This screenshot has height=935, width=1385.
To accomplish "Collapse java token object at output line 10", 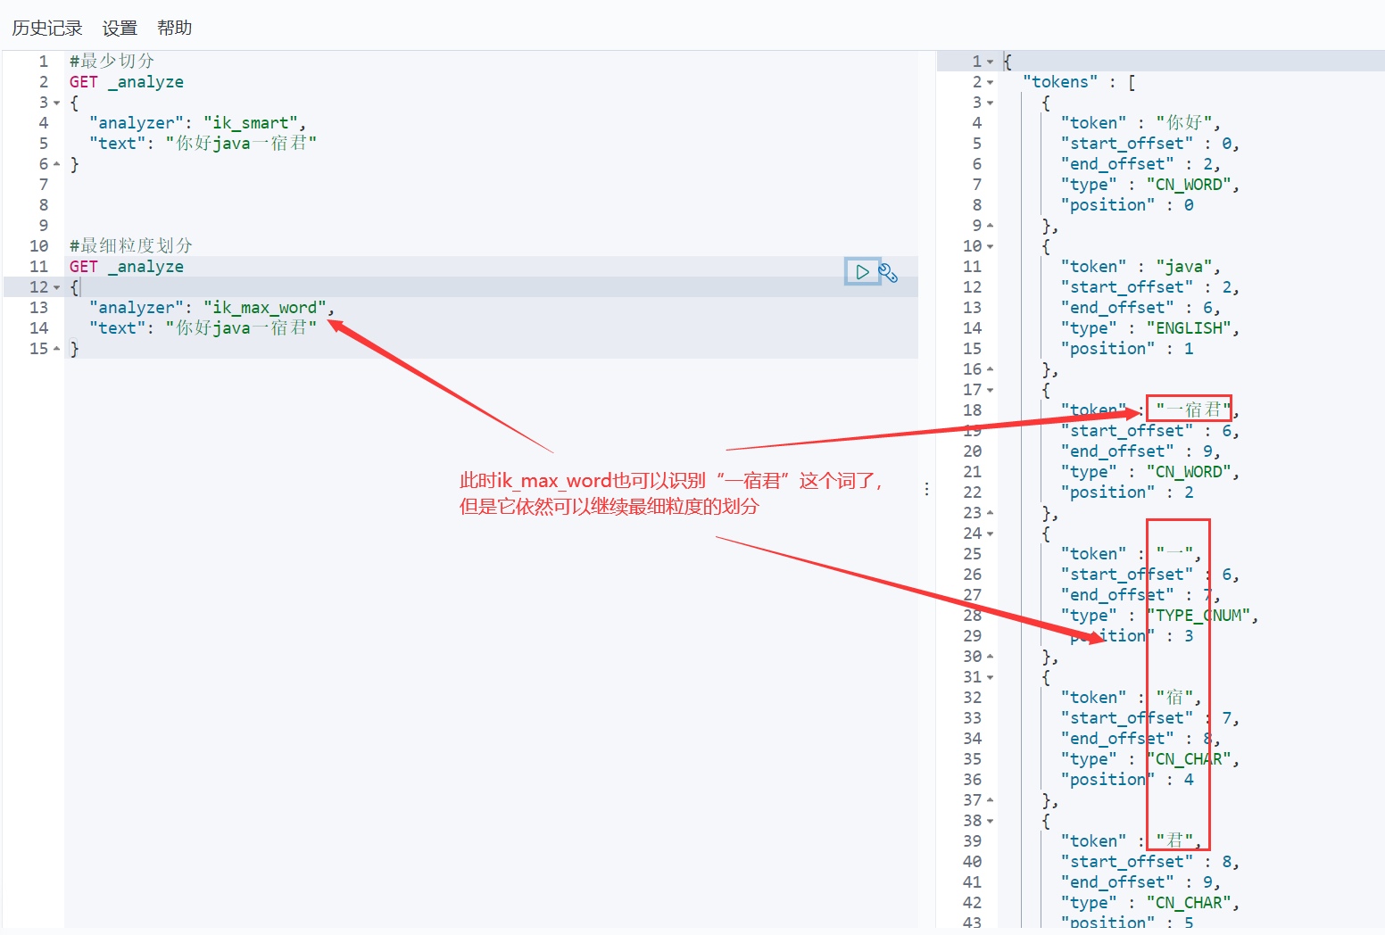I will [991, 246].
